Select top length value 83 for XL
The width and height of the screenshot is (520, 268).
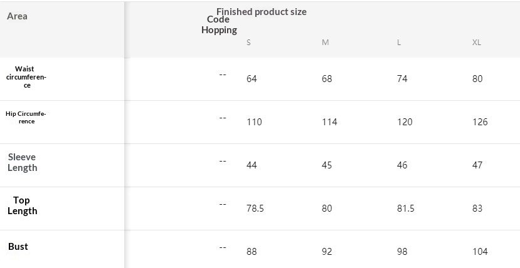pyautogui.click(x=477, y=209)
